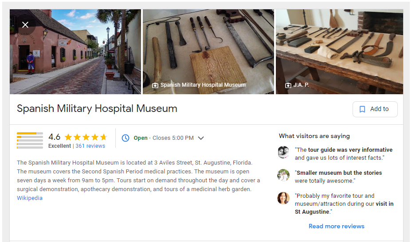This screenshot has width=412, height=242.
Task: Click Read more reviews
Action: pos(336,226)
